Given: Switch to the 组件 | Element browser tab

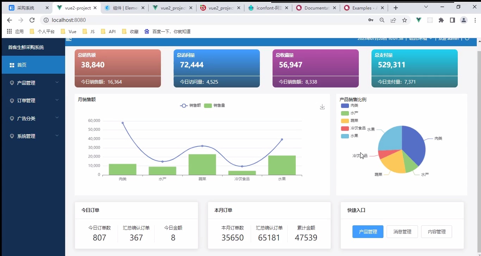Looking at the screenshot, I should click(123, 7).
